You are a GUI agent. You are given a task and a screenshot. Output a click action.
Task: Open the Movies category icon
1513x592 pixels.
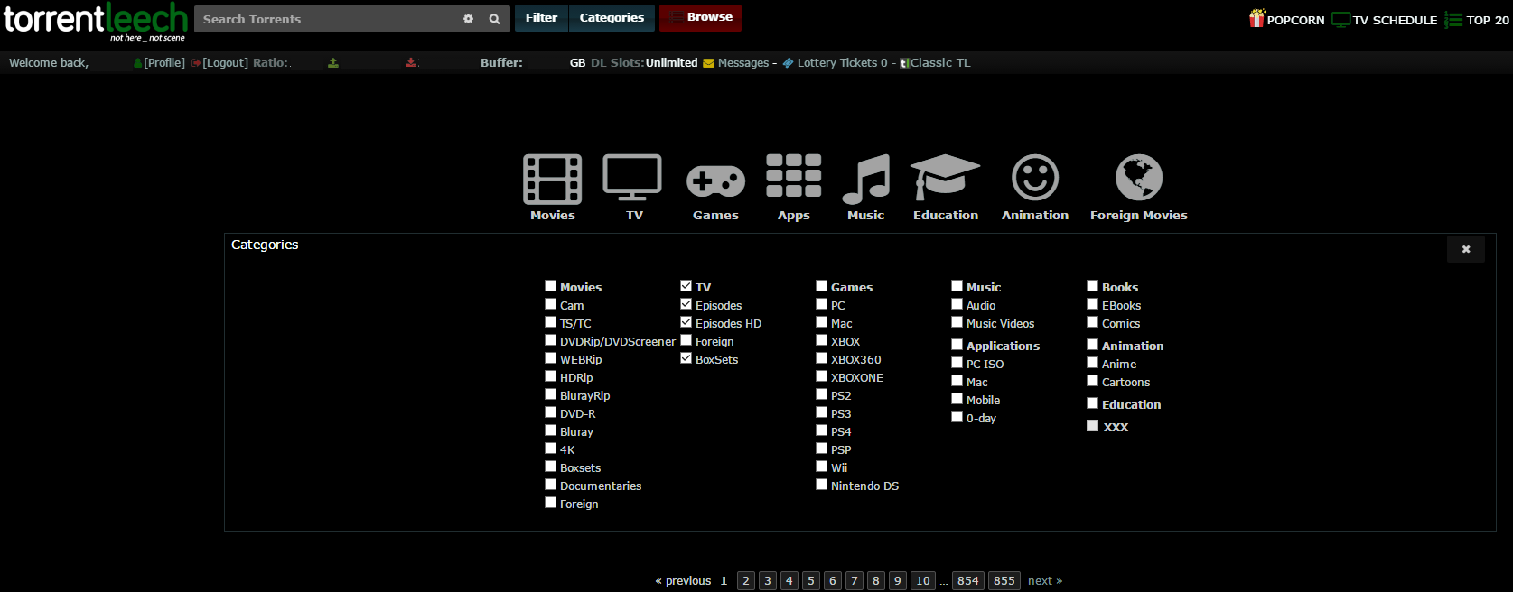553,179
